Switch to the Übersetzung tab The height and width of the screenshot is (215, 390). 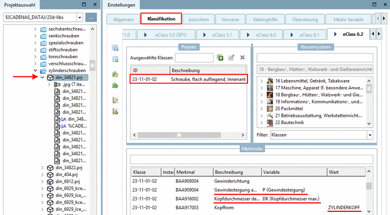305,20
